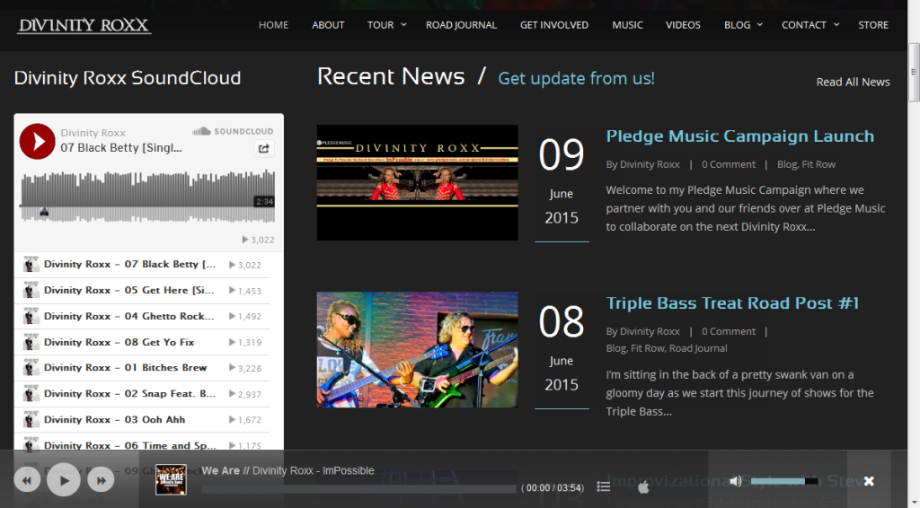Click the Apple iTunes icon in player
The height and width of the screenshot is (508, 920).
643,486
